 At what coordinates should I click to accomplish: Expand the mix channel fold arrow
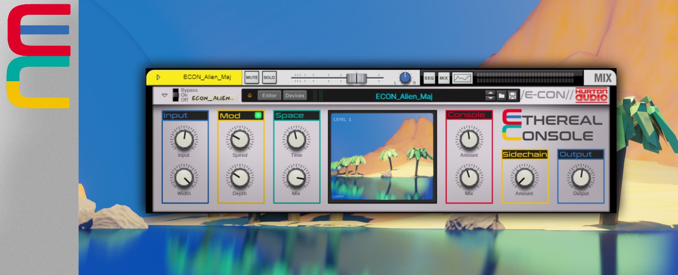pyautogui.click(x=158, y=77)
